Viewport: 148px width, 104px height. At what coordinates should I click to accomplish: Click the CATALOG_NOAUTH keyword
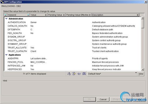[x=17, y=26]
